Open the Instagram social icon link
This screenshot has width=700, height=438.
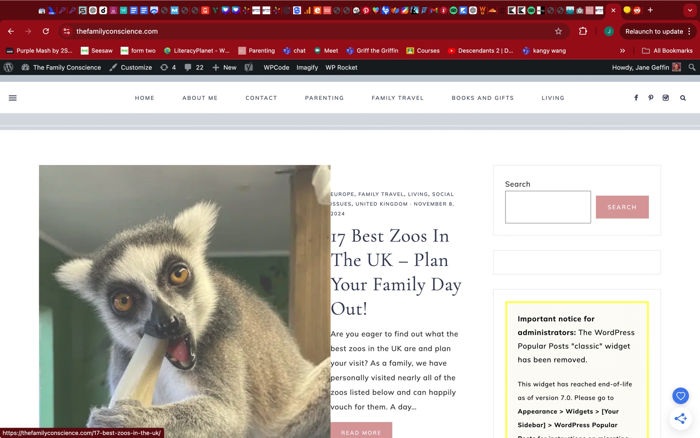tap(665, 98)
